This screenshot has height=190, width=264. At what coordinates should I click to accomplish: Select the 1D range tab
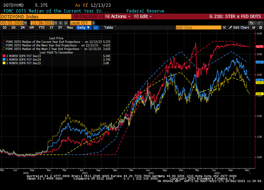[x=5, y=28]
